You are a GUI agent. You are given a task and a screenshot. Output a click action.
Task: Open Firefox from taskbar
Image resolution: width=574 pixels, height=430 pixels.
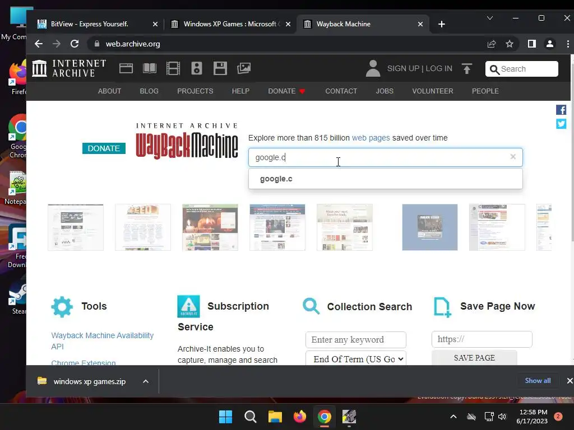(300, 417)
